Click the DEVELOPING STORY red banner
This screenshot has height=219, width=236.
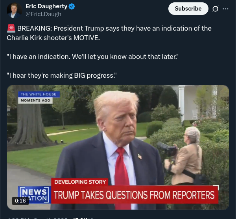coord(80,182)
